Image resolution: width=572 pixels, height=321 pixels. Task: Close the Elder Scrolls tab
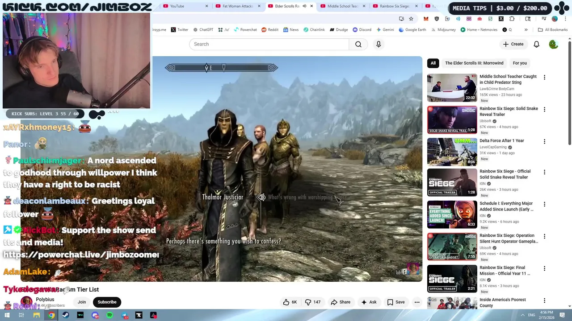[x=311, y=6]
